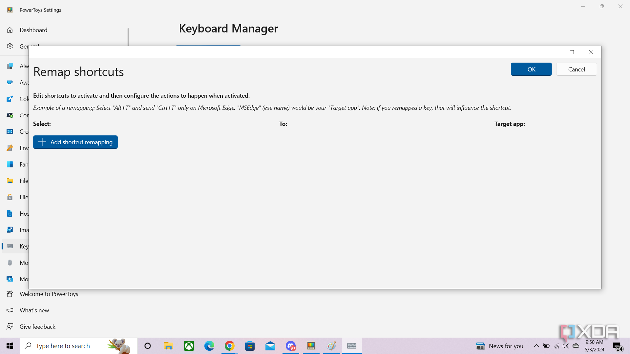This screenshot has height=354, width=630.
Task: Select the Mouse utilities sidebar icon
Action: [x=10, y=263]
